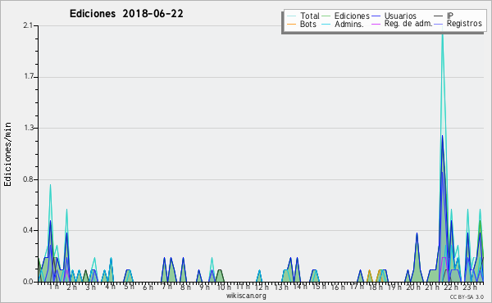Image resolution: width=492 pixels, height=303 pixels.
Task: Click the 0.8 gridline label on y-axis
Action: pos(28,179)
